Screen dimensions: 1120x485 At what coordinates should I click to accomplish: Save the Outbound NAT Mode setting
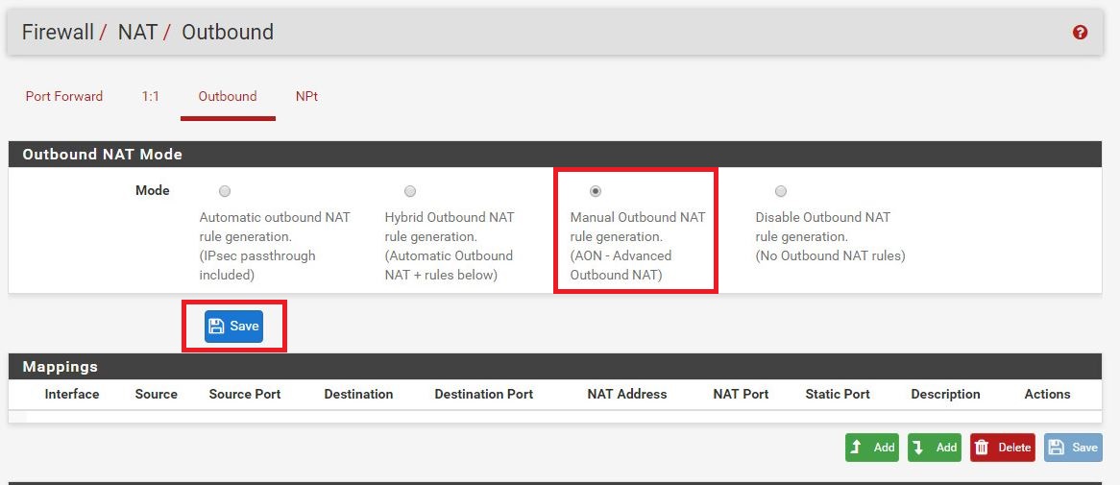[233, 327]
